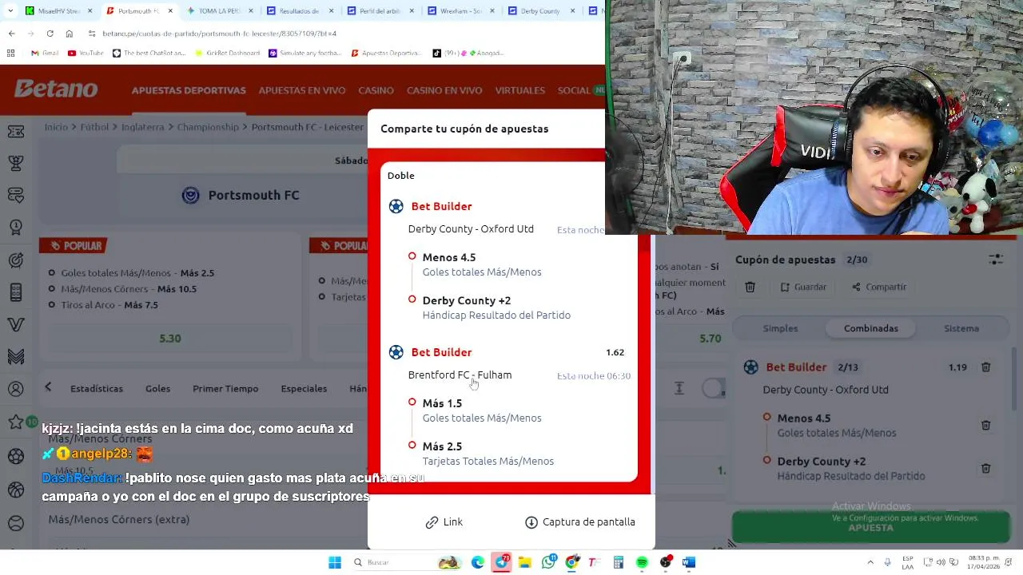Open Telegram from the taskbar
1023x575 pixels.
[502, 562]
